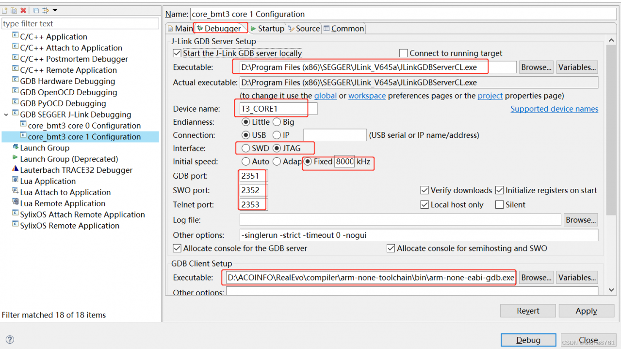Select JTAG interface radio button

(x=277, y=148)
